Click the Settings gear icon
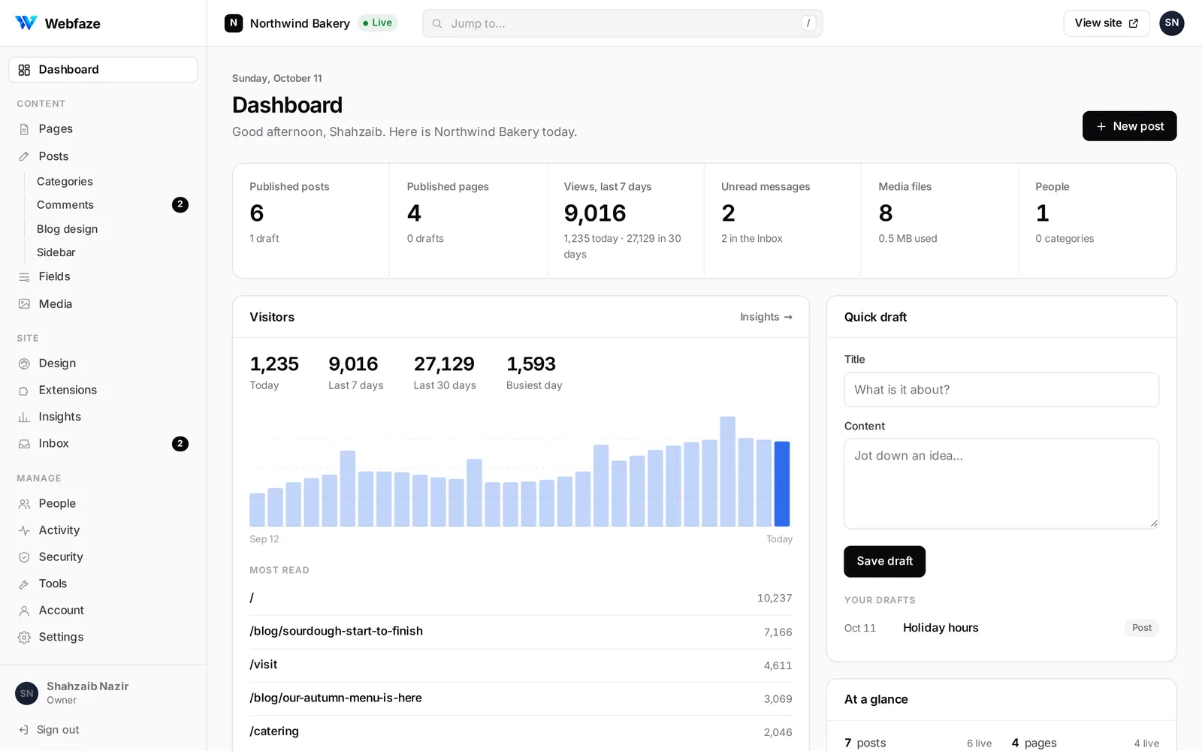The width and height of the screenshot is (1202, 751). click(24, 638)
